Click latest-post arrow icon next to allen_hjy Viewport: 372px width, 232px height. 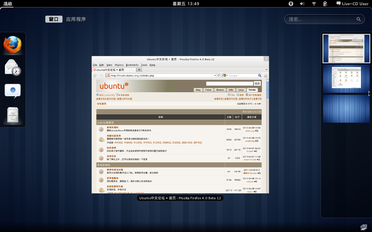[x=257, y=131]
